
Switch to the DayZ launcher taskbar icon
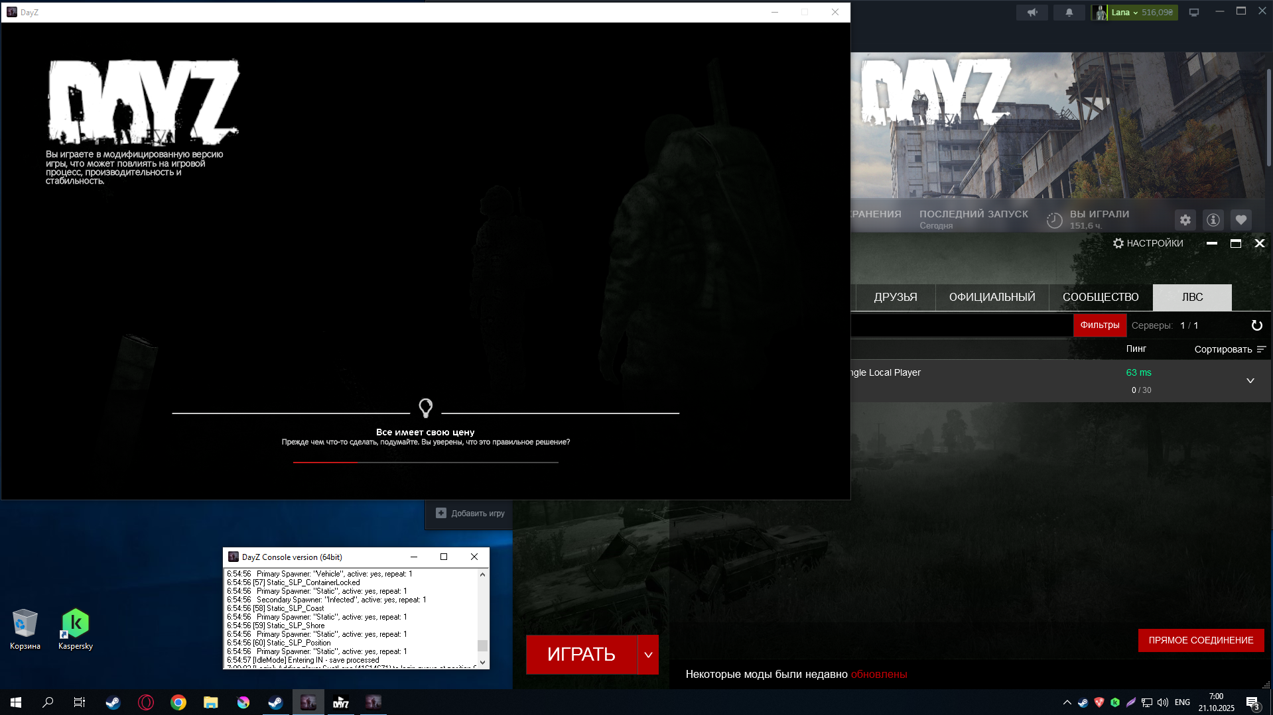341,702
